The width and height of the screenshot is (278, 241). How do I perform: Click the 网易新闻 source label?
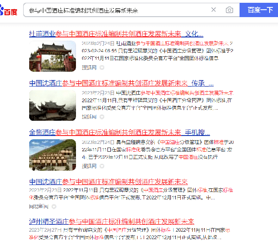click(38, 206)
